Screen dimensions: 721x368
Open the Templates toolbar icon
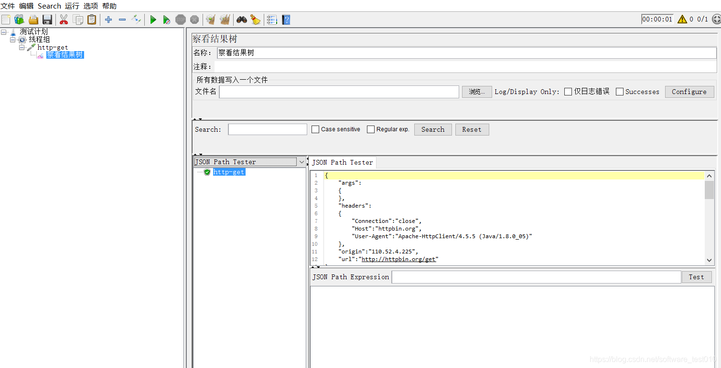click(19, 20)
